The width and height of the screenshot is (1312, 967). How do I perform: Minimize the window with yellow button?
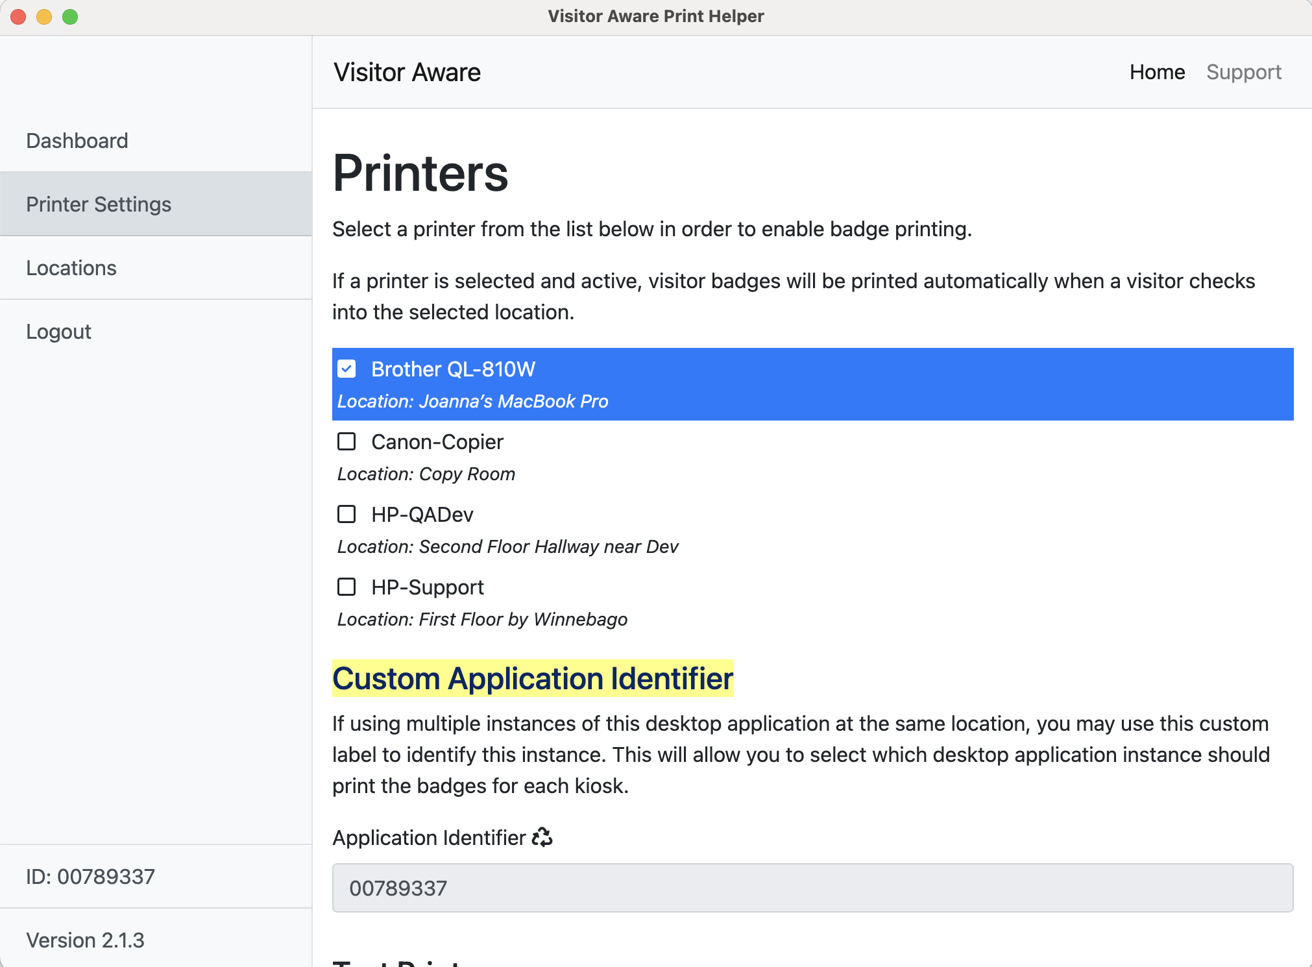click(x=44, y=17)
